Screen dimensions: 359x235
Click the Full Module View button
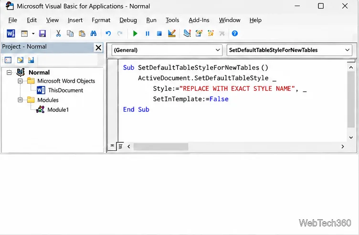(120, 146)
